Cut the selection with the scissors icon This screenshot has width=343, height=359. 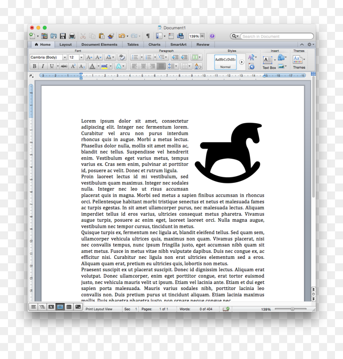[83, 36]
